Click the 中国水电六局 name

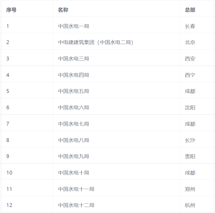[74, 108]
